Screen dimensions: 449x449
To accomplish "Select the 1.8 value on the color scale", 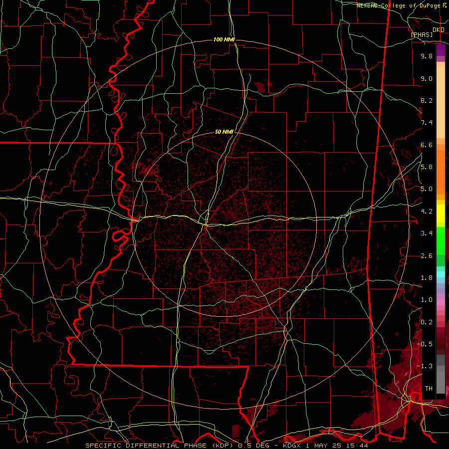I will coord(427,278).
